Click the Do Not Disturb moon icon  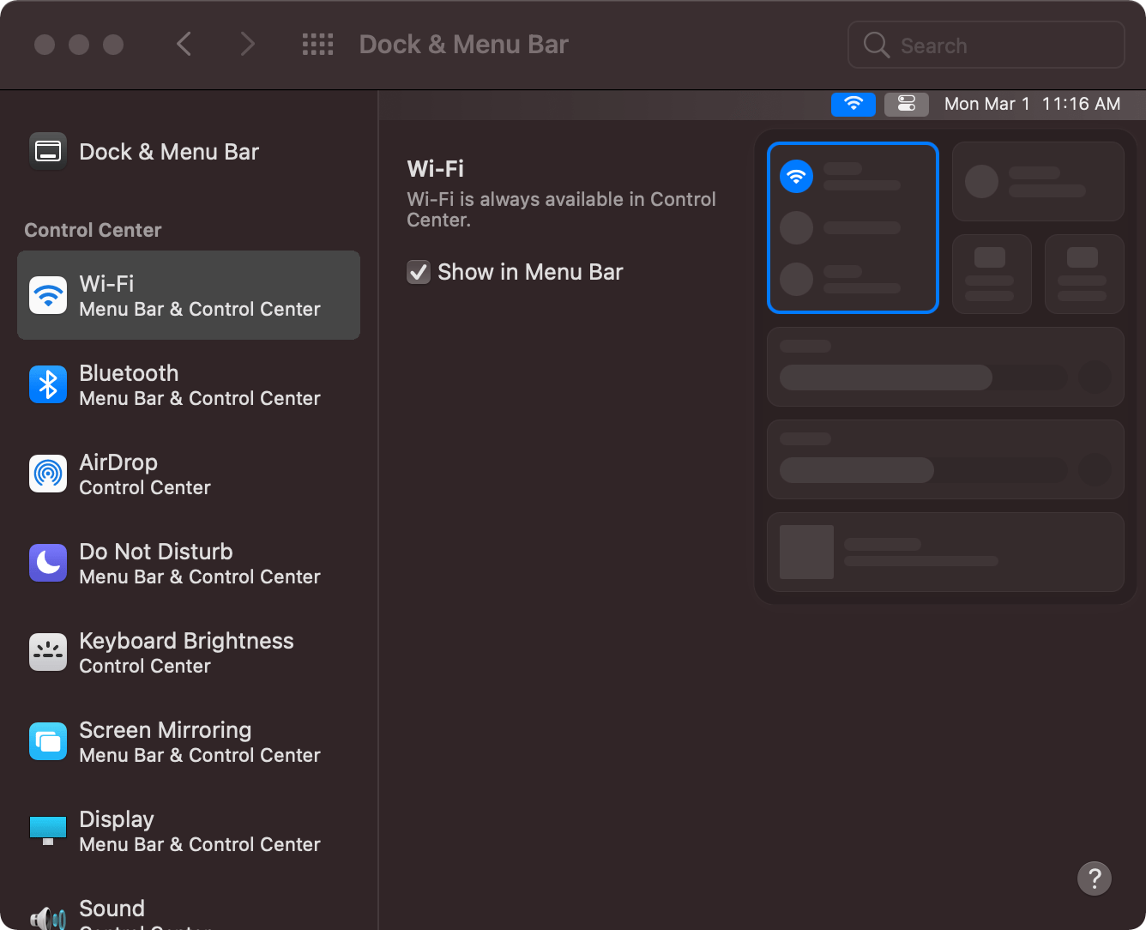tap(48, 564)
